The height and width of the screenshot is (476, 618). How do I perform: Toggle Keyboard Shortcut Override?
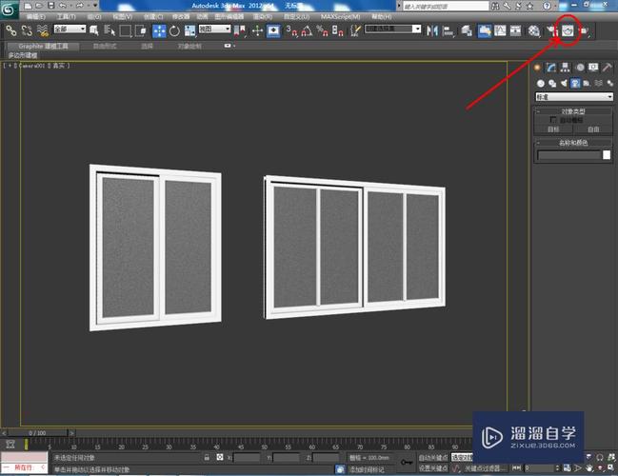[273, 30]
